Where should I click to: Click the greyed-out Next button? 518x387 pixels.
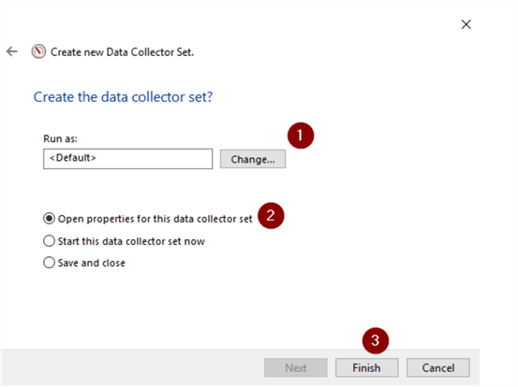(x=296, y=367)
